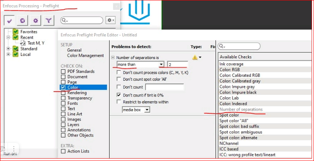Image resolution: width=314 pixels, height=161 pixels.
Task: Open the gear options menu in Preflight panel
Action: click(111, 20)
